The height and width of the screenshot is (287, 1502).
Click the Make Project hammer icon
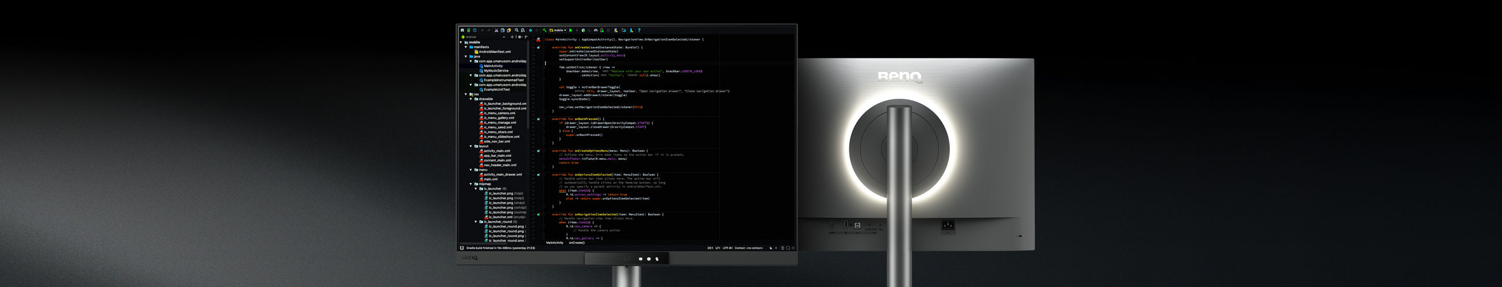click(x=544, y=30)
